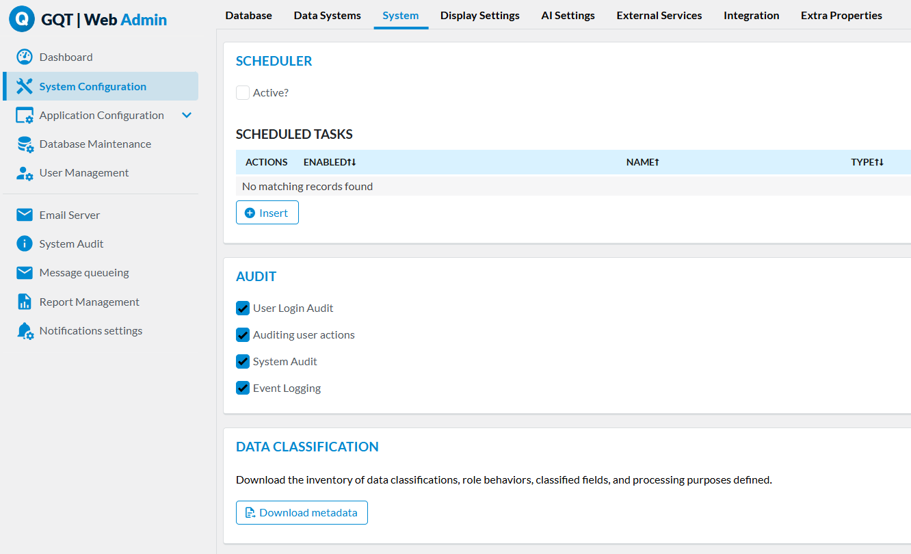This screenshot has height=554, width=911.
Task: Sort scheduled tasks by ENABLED column
Action: [x=330, y=162]
